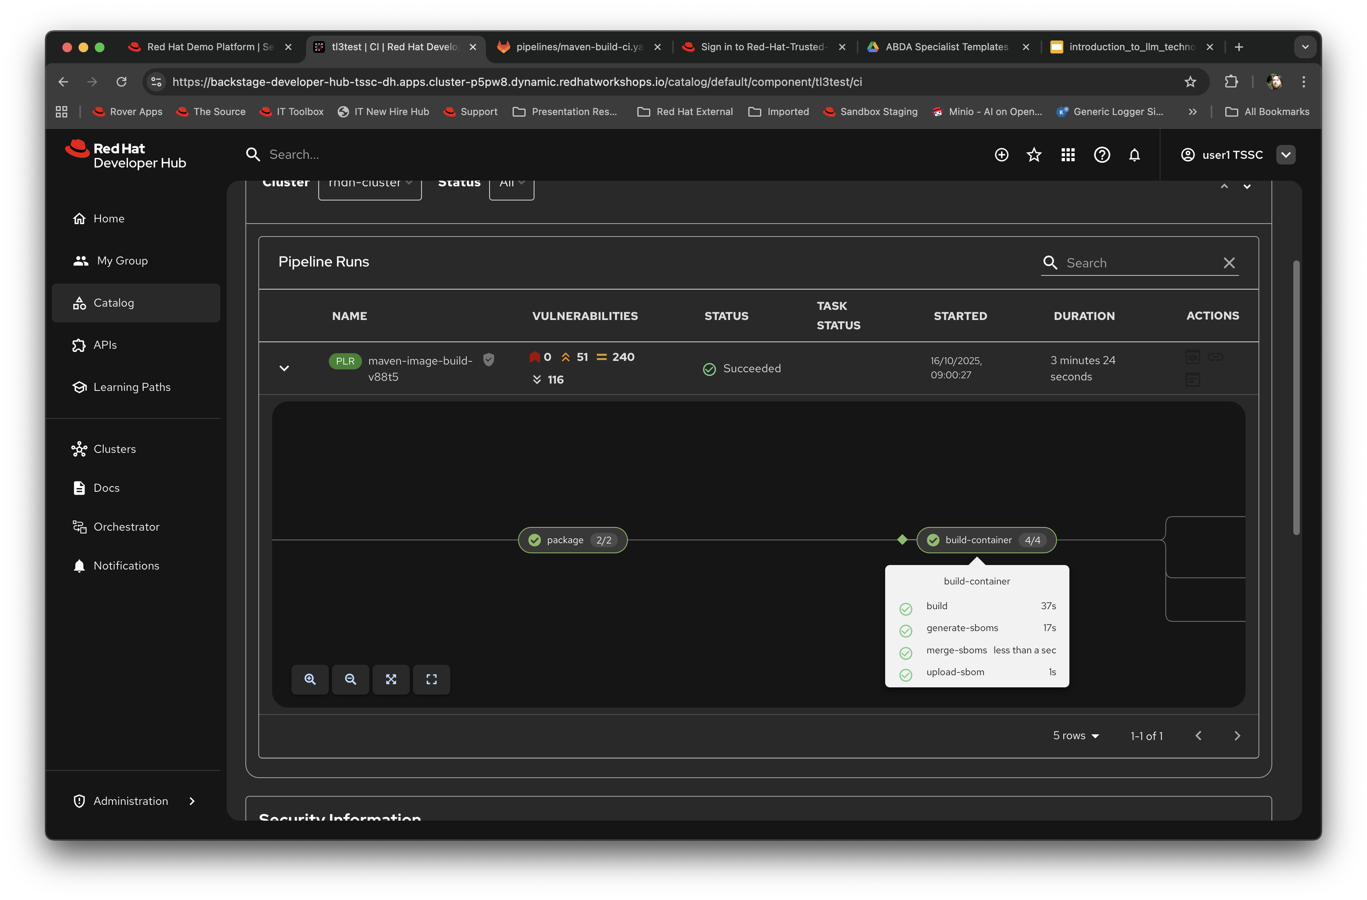Image resolution: width=1367 pixels, height=900 pixels.
Task: Click the fit-to-screen graph icon
Action: click(x=391, y=679)
